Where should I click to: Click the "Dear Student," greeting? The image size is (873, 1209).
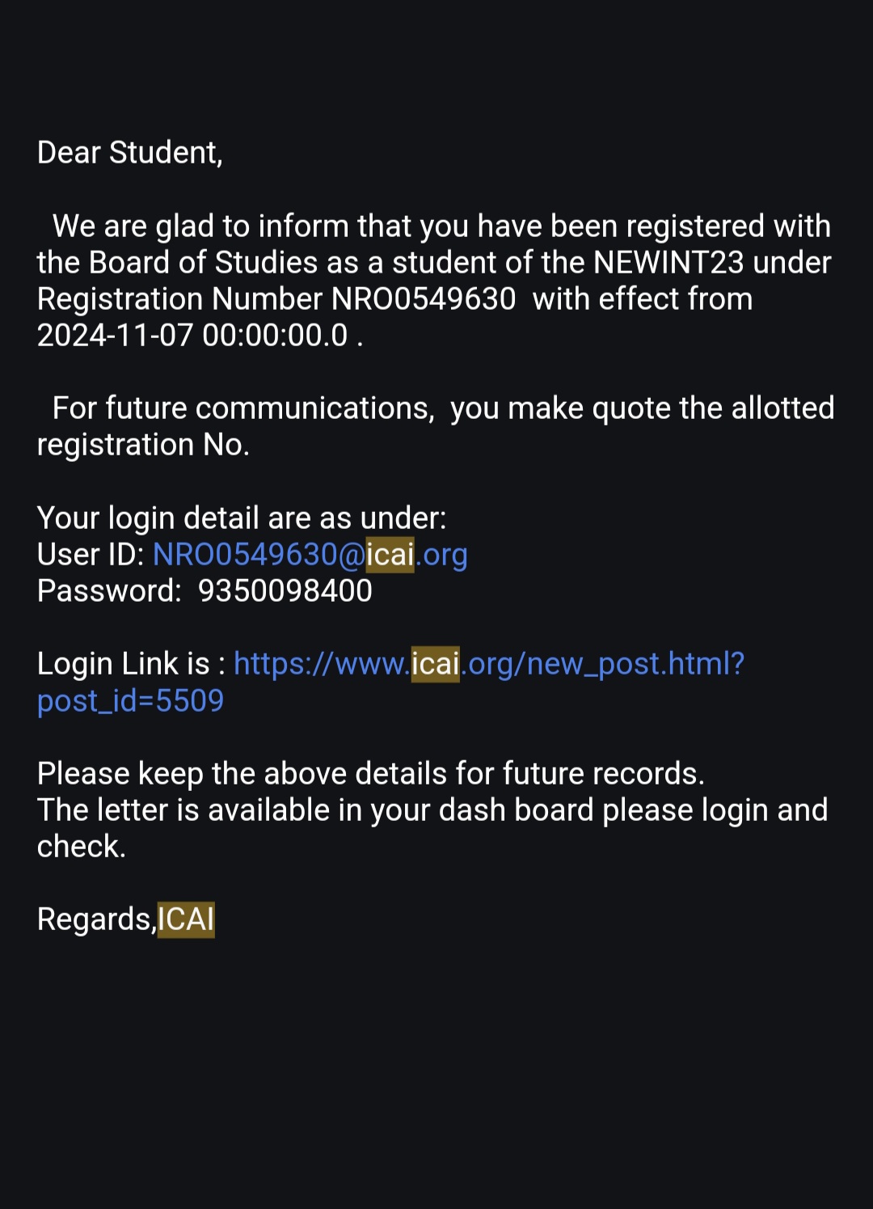click(129, 153)
